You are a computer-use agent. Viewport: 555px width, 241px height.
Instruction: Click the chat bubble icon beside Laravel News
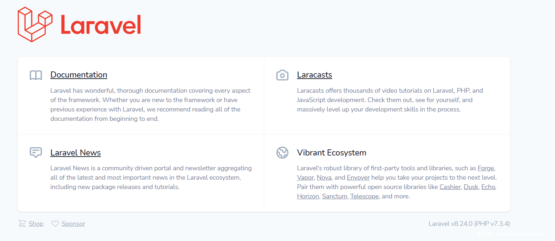click(36, 153)
